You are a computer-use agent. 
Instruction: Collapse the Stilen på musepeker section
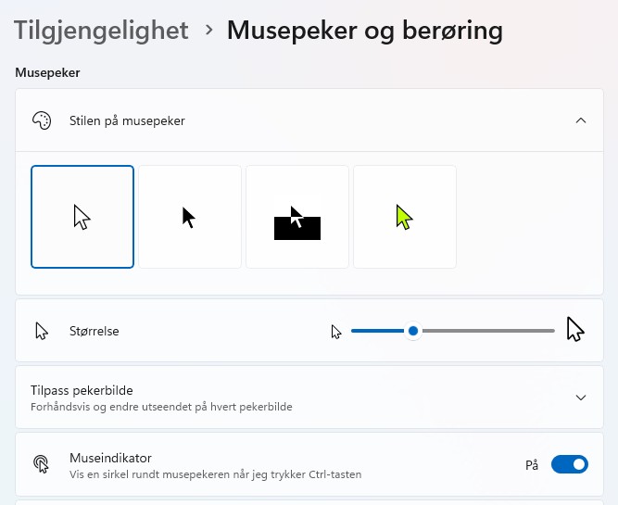(581, 120)
